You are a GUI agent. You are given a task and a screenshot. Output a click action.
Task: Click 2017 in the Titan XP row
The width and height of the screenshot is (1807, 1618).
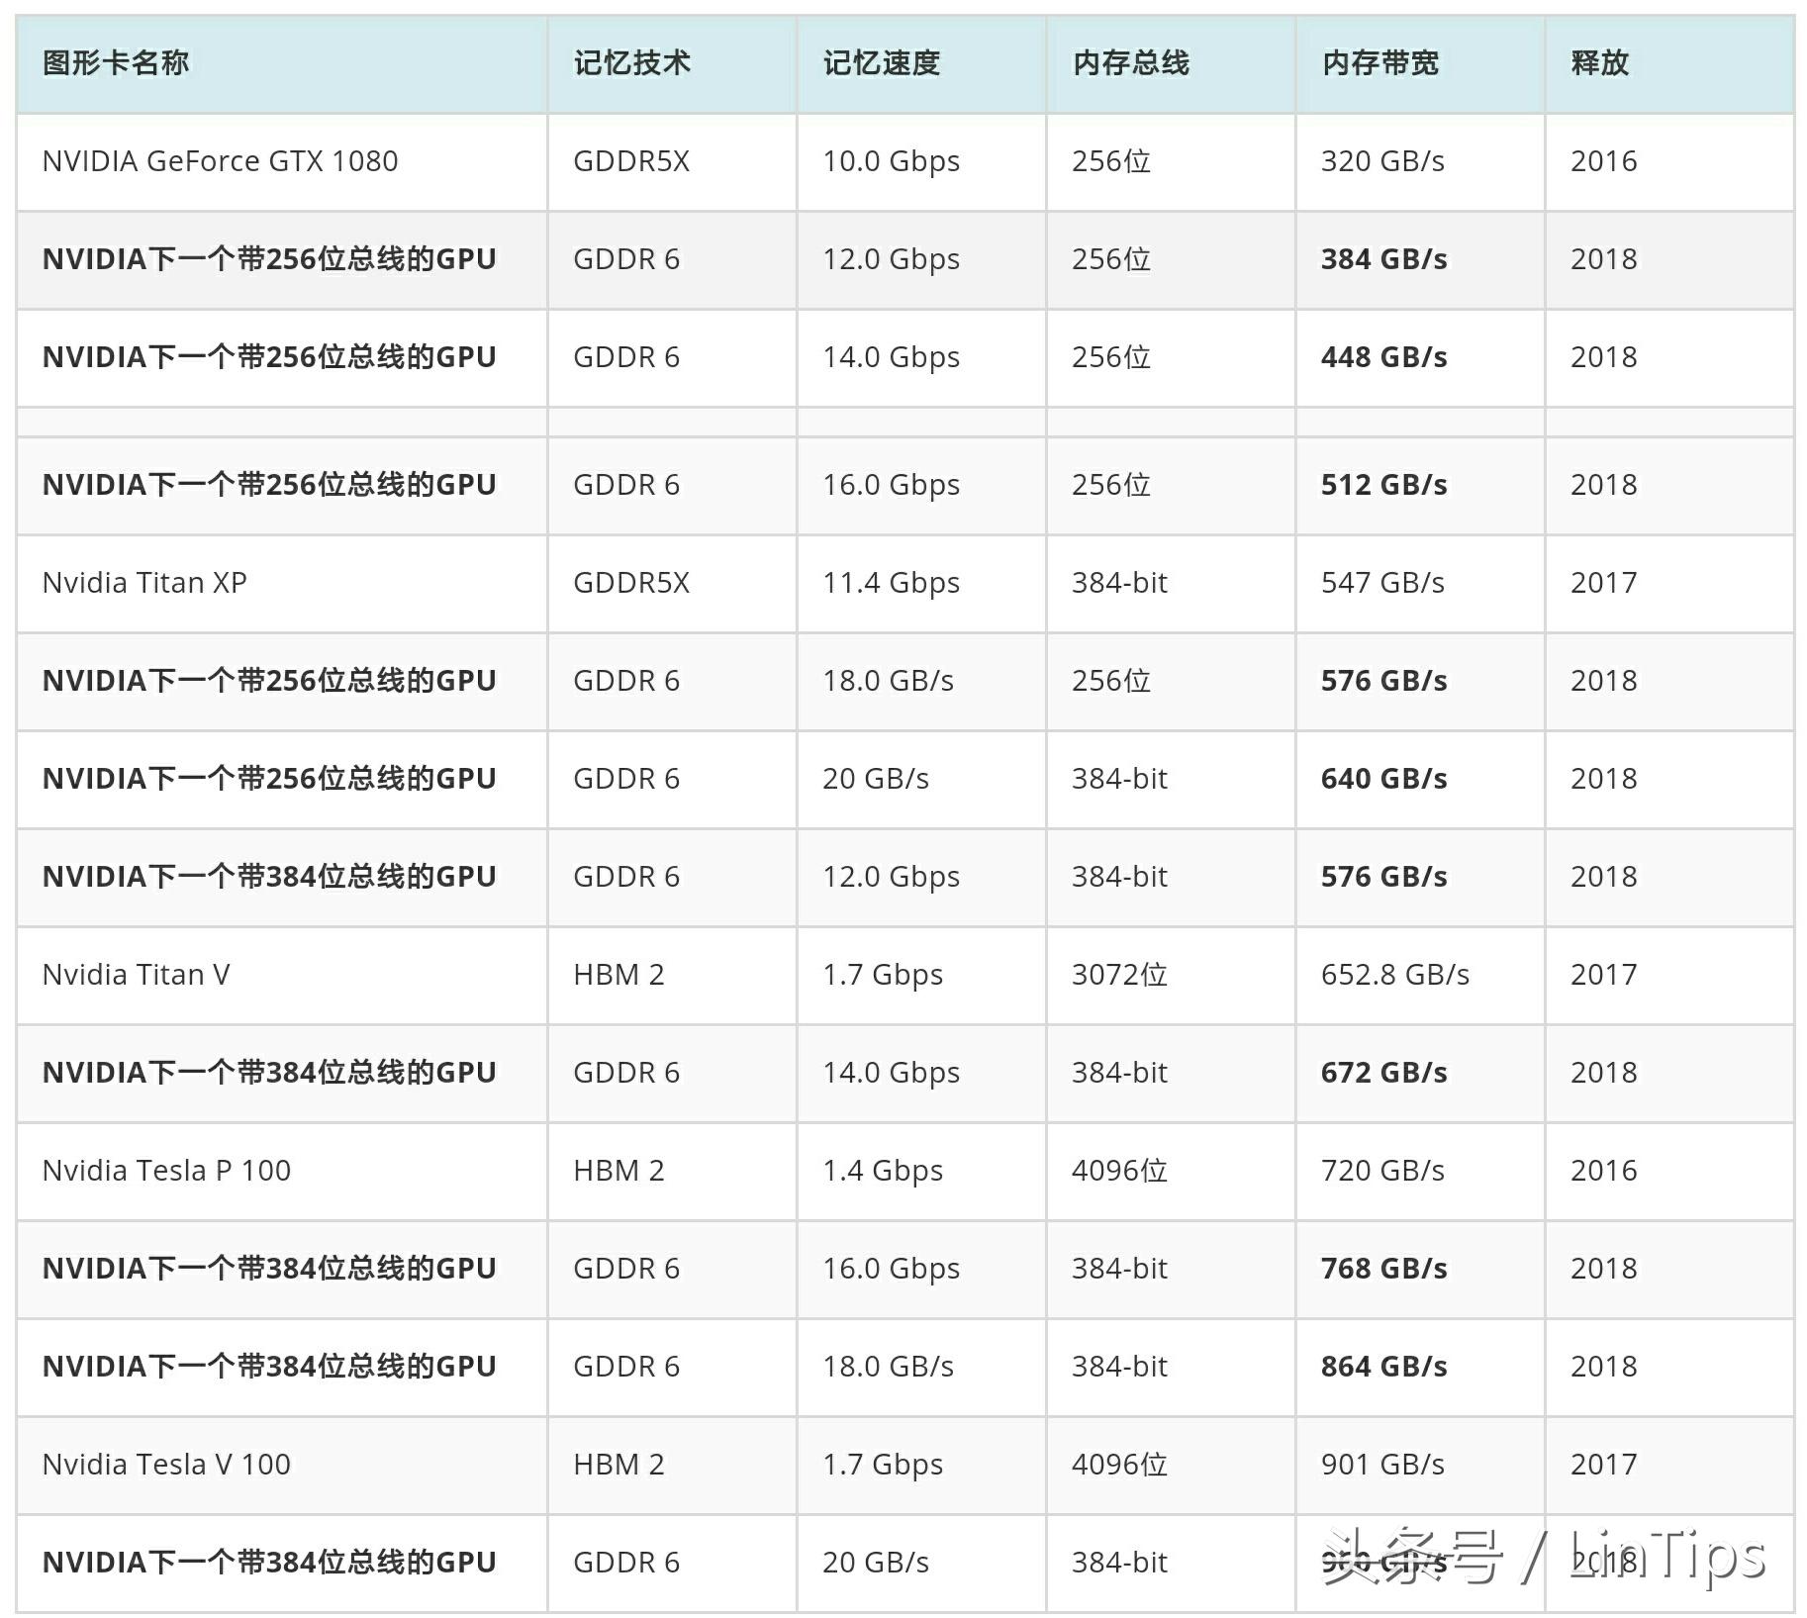click(1603, 583)
